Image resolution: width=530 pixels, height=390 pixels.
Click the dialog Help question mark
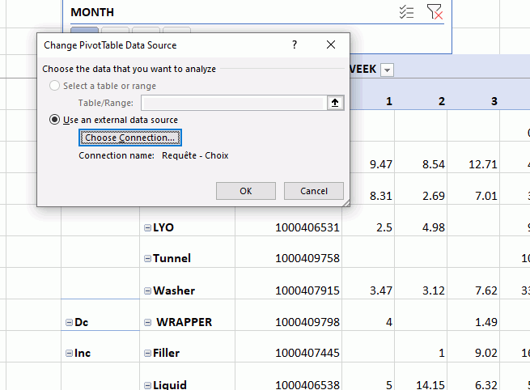click(295, 45)
